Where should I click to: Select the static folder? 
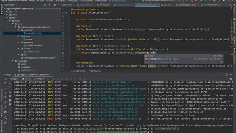point(22,64)
